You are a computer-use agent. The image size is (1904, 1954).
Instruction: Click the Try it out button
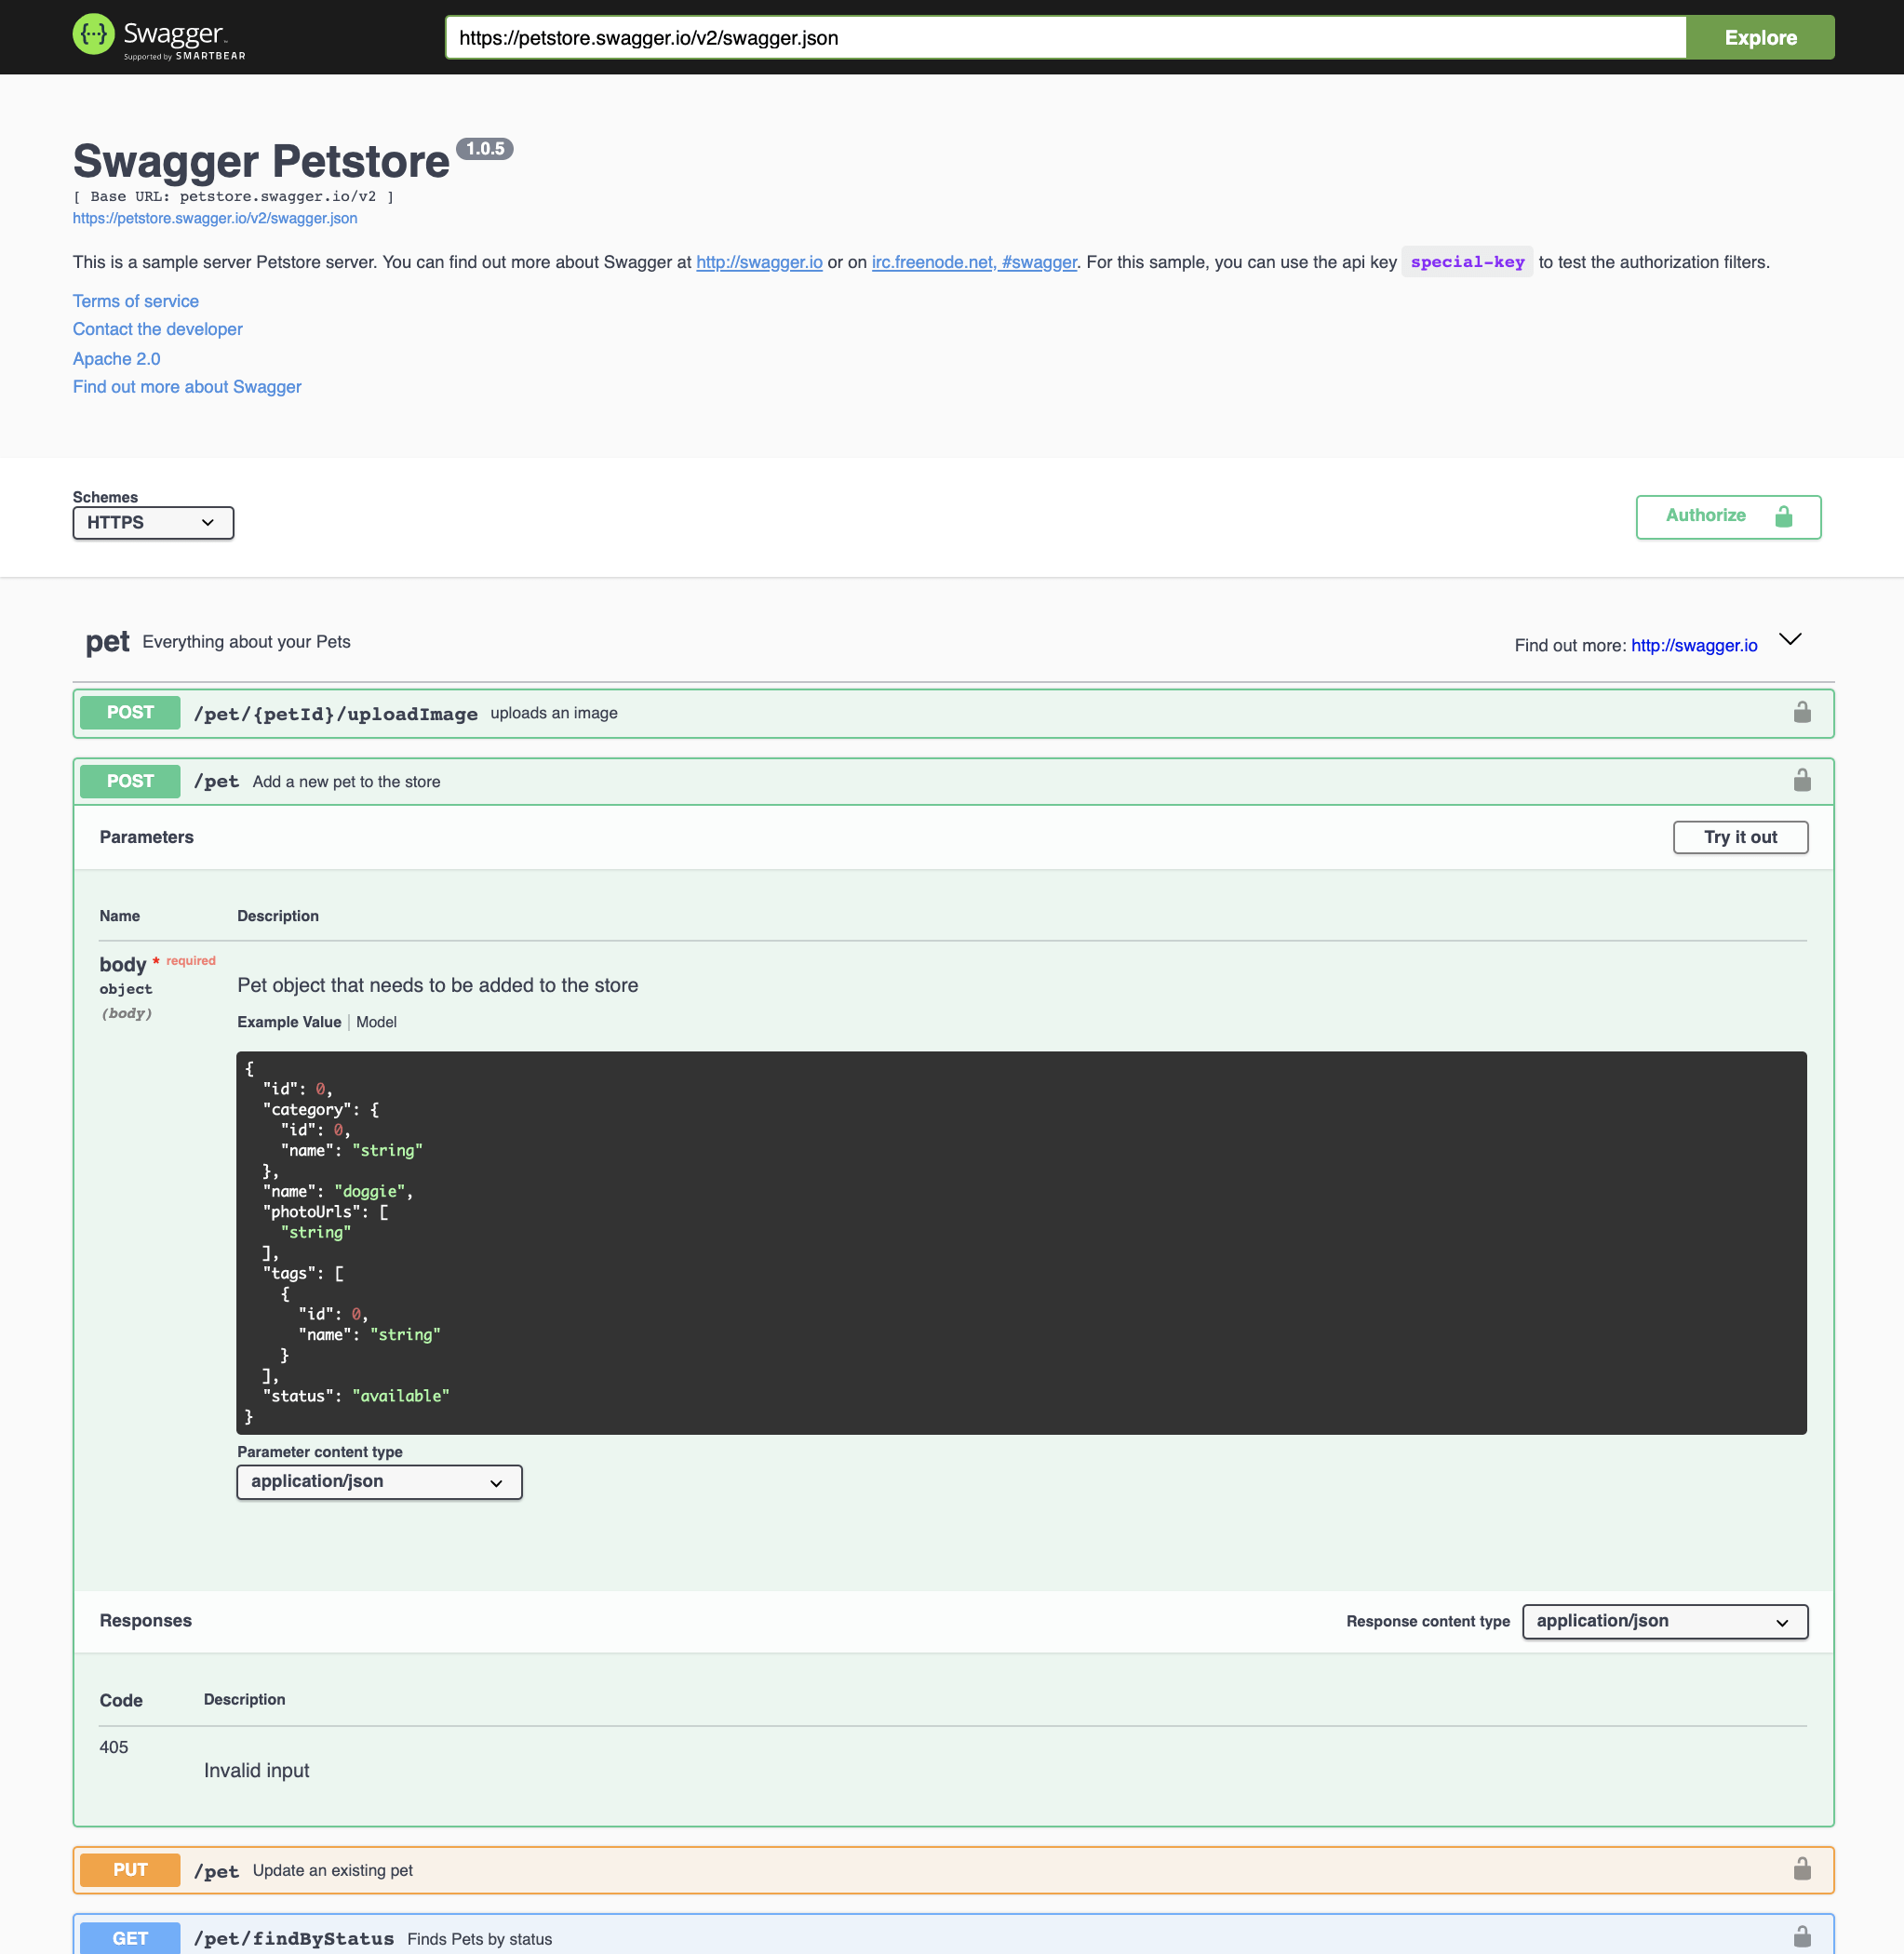coord(1740,837)
